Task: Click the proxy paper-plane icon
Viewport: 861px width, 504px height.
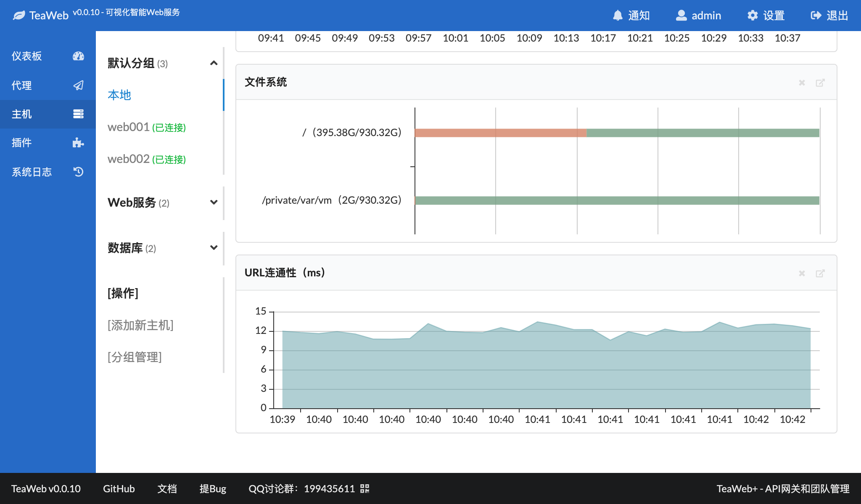Action: click(x=78, y=85)
